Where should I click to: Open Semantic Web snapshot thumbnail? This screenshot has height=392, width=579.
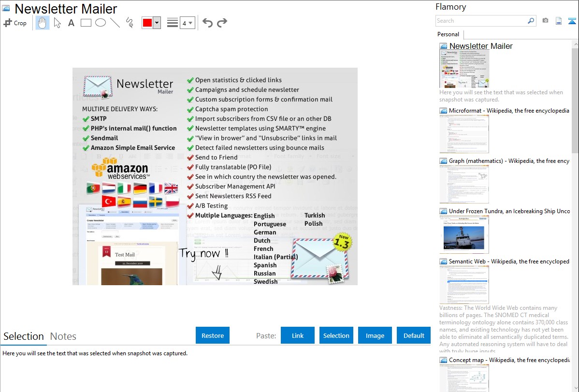point(464,285)
